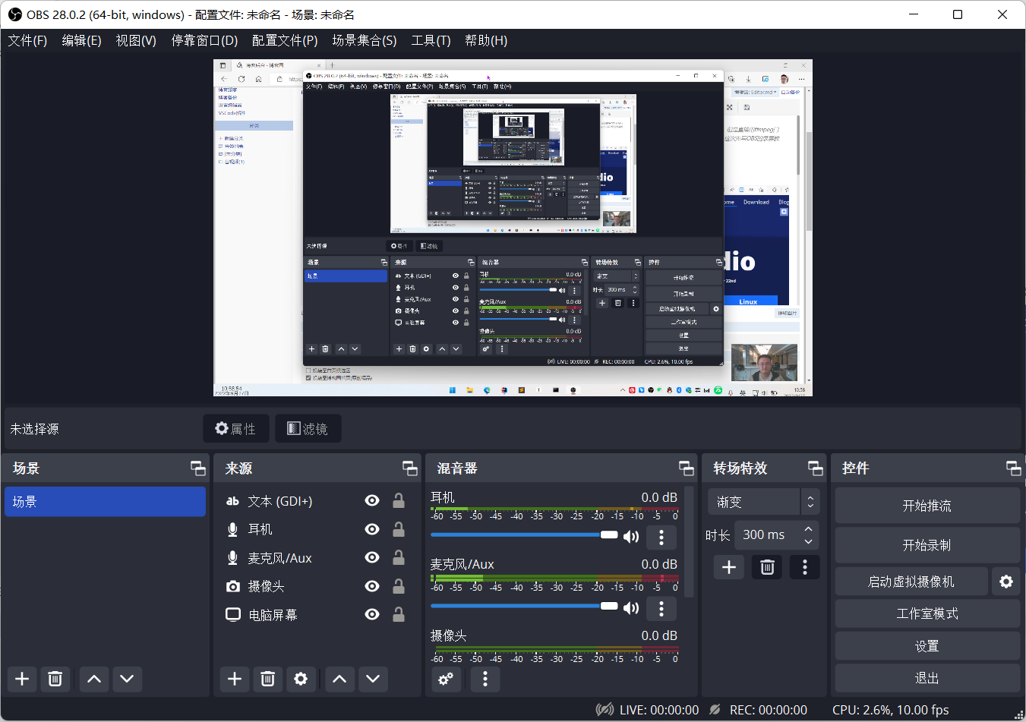Open mixer panel menu dots beside gears

[x=485, y=679]
